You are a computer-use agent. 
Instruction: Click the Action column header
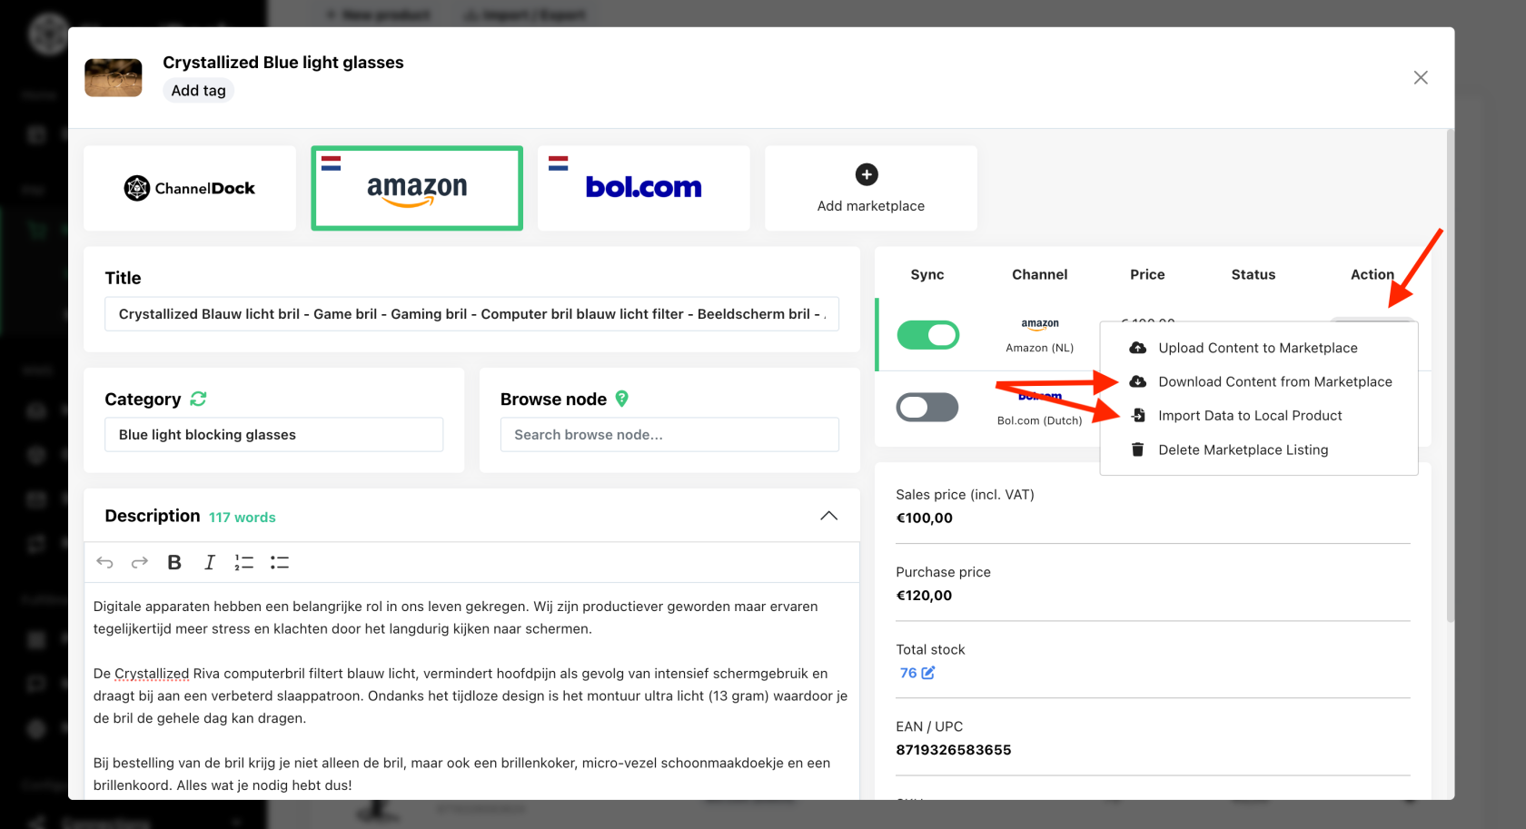tap(1372, 274)
